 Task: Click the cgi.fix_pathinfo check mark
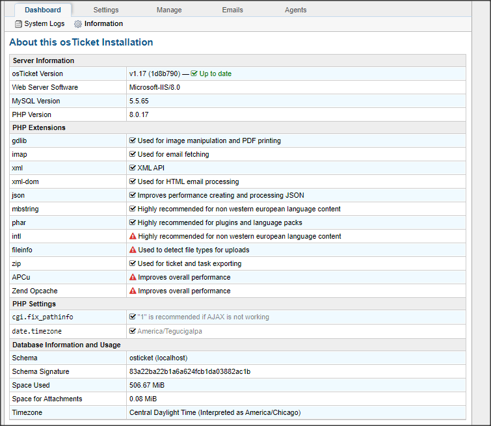(133, 317)
